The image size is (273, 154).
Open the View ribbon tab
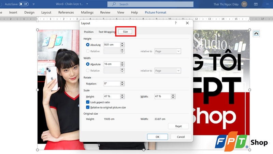click(x=120, y=12)
